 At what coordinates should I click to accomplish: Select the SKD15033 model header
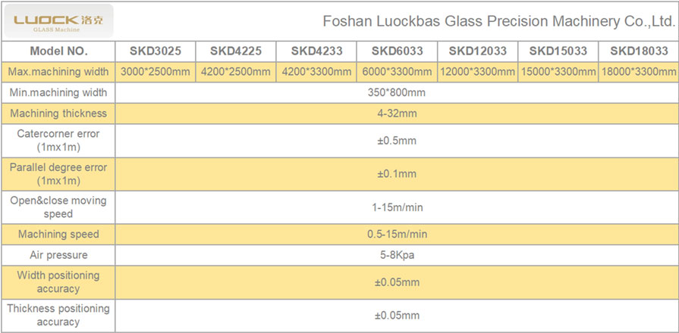click(558, 51)
